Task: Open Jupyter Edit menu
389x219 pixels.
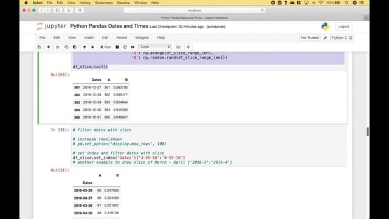Action: 57,38
